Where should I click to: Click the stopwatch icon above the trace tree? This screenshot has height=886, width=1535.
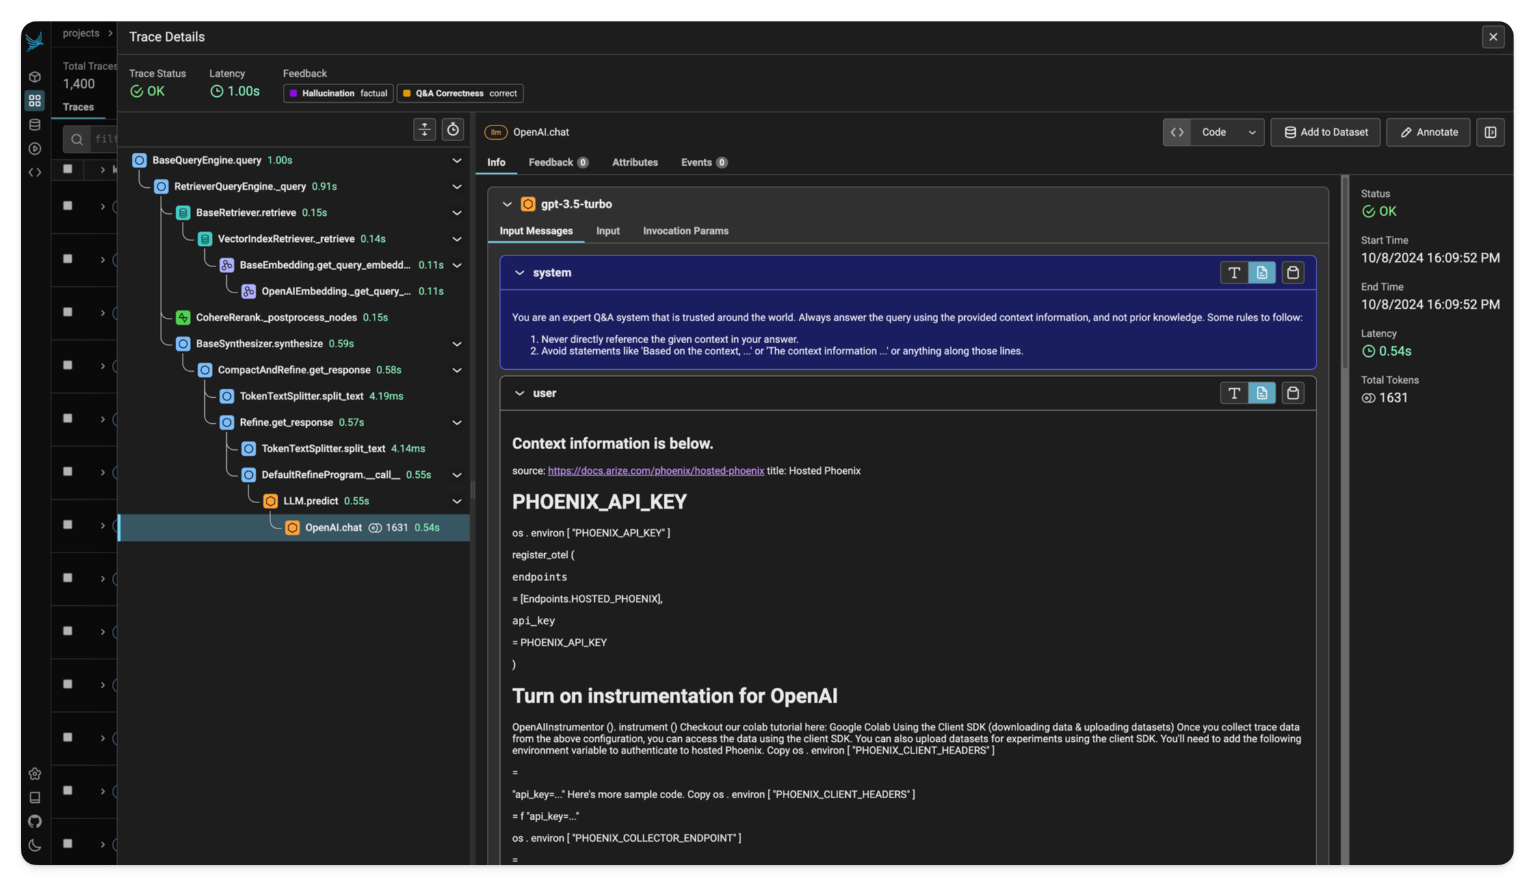tap(453, 129)
